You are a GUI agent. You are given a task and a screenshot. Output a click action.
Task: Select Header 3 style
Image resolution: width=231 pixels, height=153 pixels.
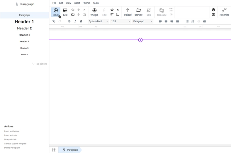tap(24, 35)
